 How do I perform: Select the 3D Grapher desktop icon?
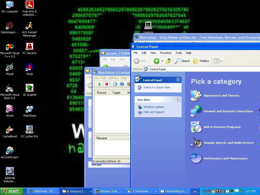29,90
